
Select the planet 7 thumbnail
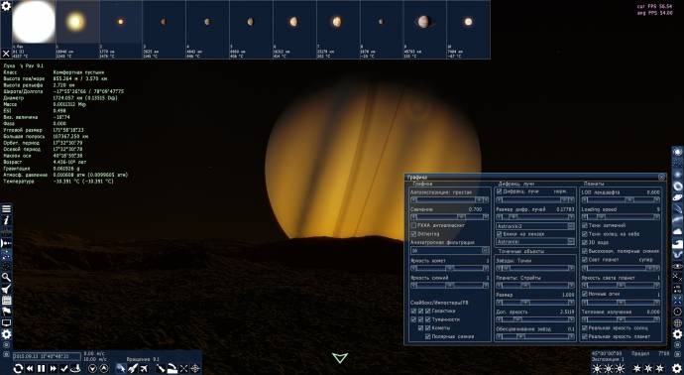(338, 29)
